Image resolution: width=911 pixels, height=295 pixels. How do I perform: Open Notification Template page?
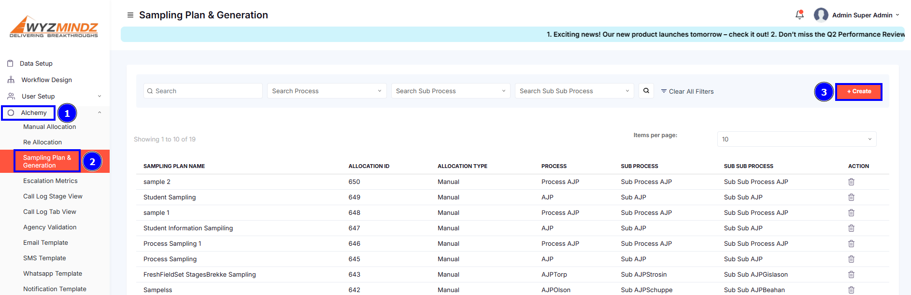[55, 289]
